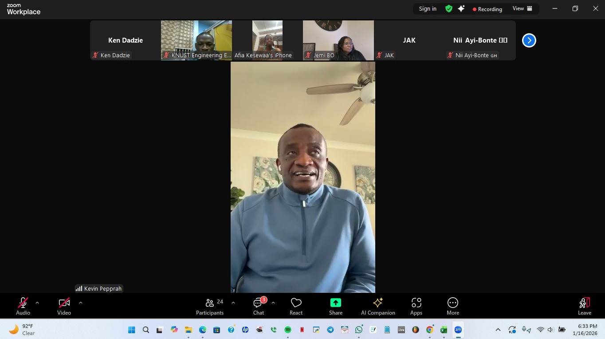Click the green encryption shield icon
Viewport: 605px width, 339px height.
[449, 9]
